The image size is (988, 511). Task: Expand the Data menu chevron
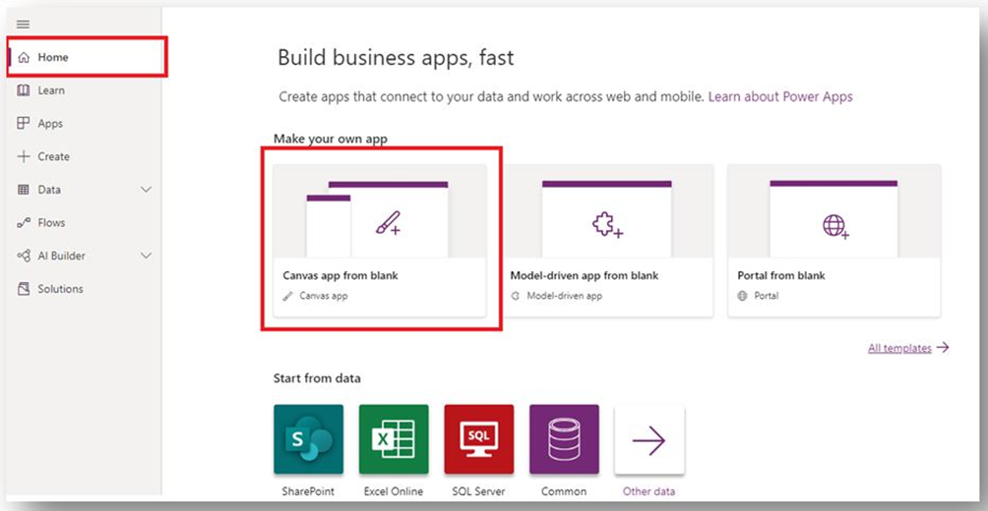coord(147,190)
